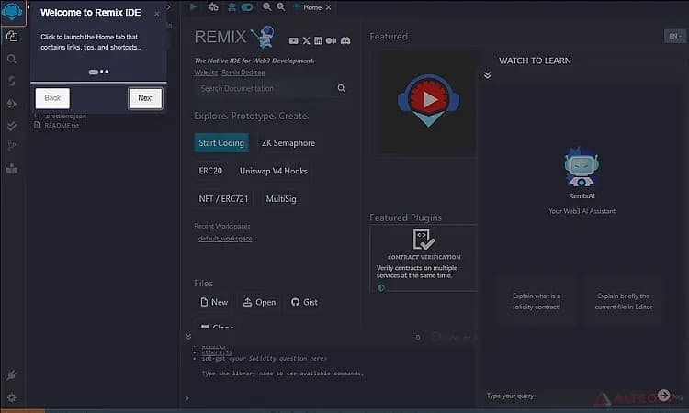Open the Remix Discord icon
The image size is (689, 413).
click(345, 40)
